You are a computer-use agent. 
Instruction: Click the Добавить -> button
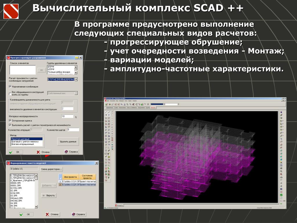tap(49, 186)
